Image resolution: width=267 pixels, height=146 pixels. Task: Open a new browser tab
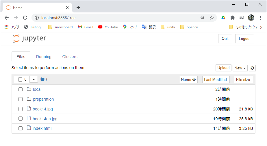point(78,8)
